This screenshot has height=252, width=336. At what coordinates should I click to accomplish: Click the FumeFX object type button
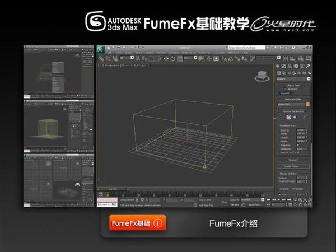pyautogui.click(x=285, y=93)
